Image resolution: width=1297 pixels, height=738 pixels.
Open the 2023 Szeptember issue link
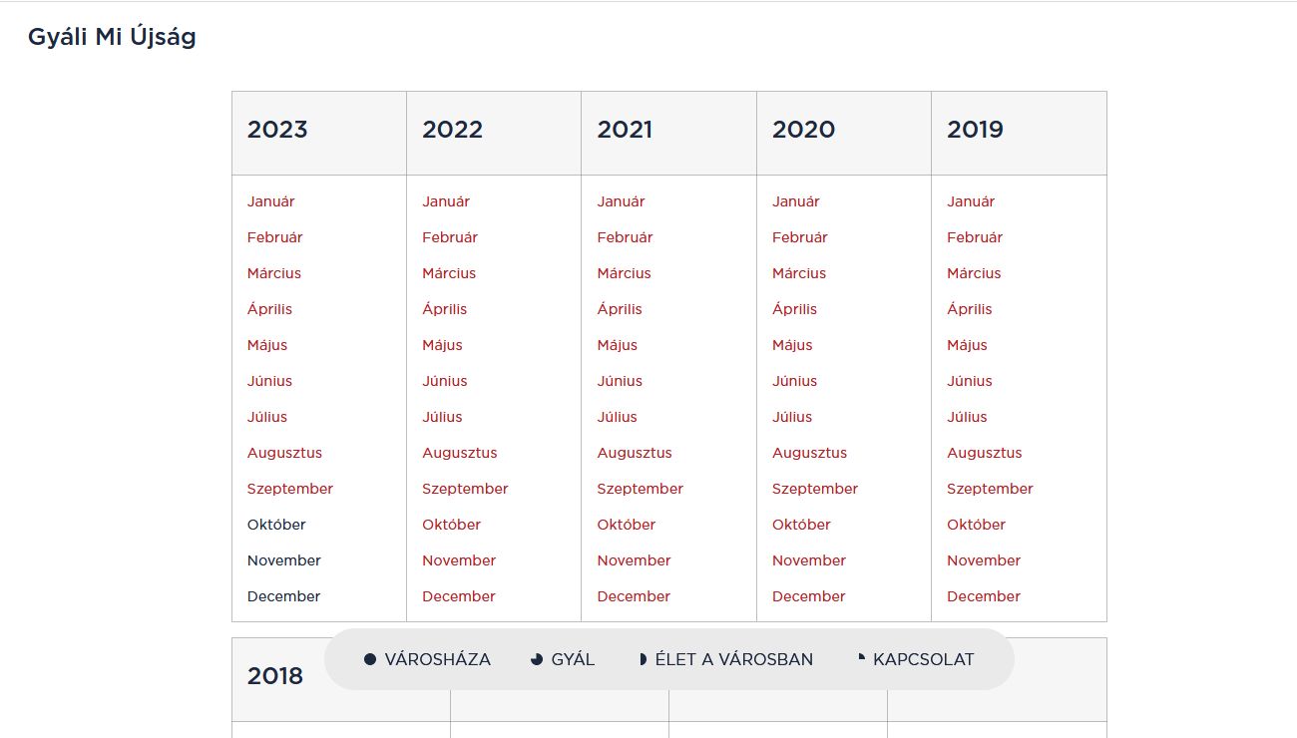[x=290, y=489]
